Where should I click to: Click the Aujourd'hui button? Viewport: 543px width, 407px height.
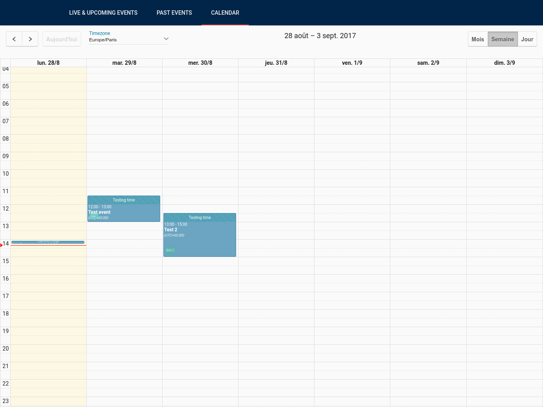[62, 39]
